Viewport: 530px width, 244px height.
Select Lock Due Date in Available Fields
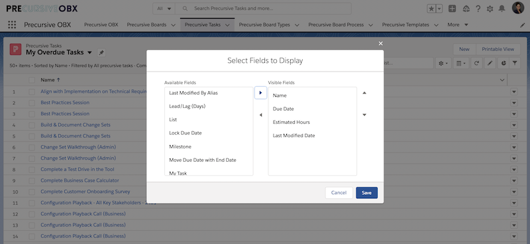pos(209,133)
